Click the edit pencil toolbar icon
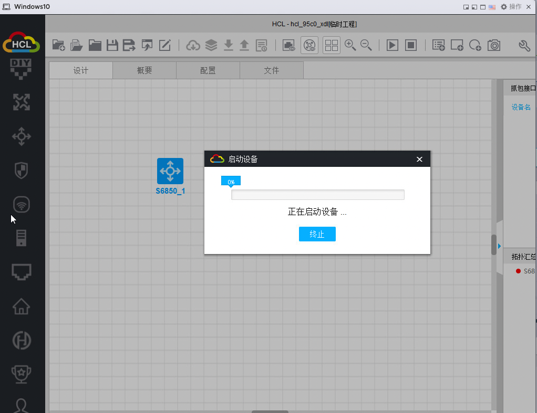 tap(165, 45)
